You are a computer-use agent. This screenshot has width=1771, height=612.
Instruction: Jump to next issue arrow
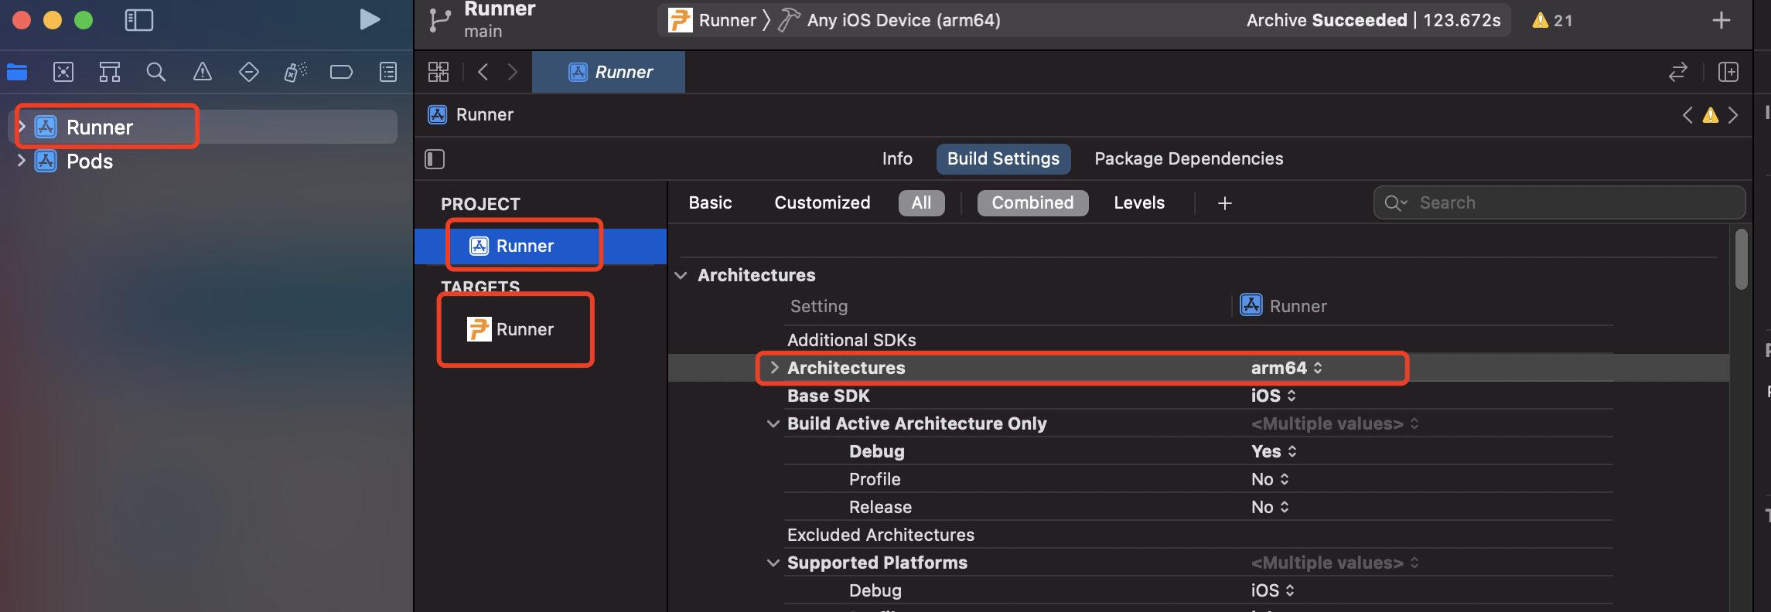coord(1733,115)
